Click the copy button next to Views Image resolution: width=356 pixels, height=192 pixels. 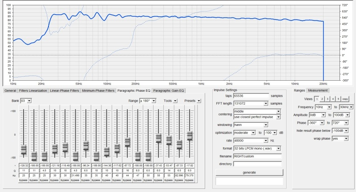tap(345, 99)
